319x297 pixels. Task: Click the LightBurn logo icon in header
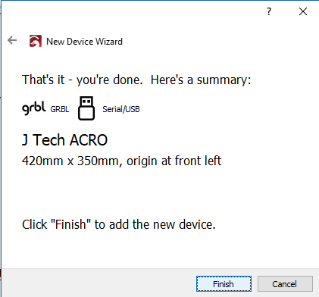coord(36,41)
